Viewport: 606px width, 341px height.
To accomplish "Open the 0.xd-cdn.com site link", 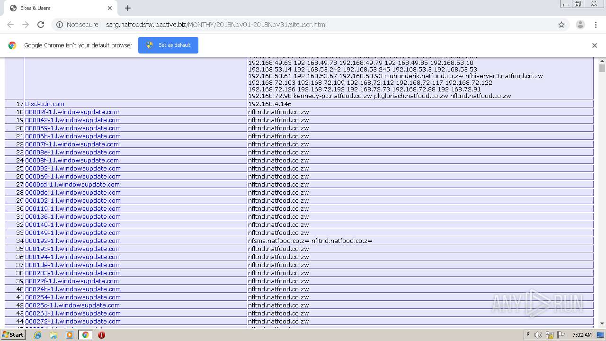I will [45, 104].
